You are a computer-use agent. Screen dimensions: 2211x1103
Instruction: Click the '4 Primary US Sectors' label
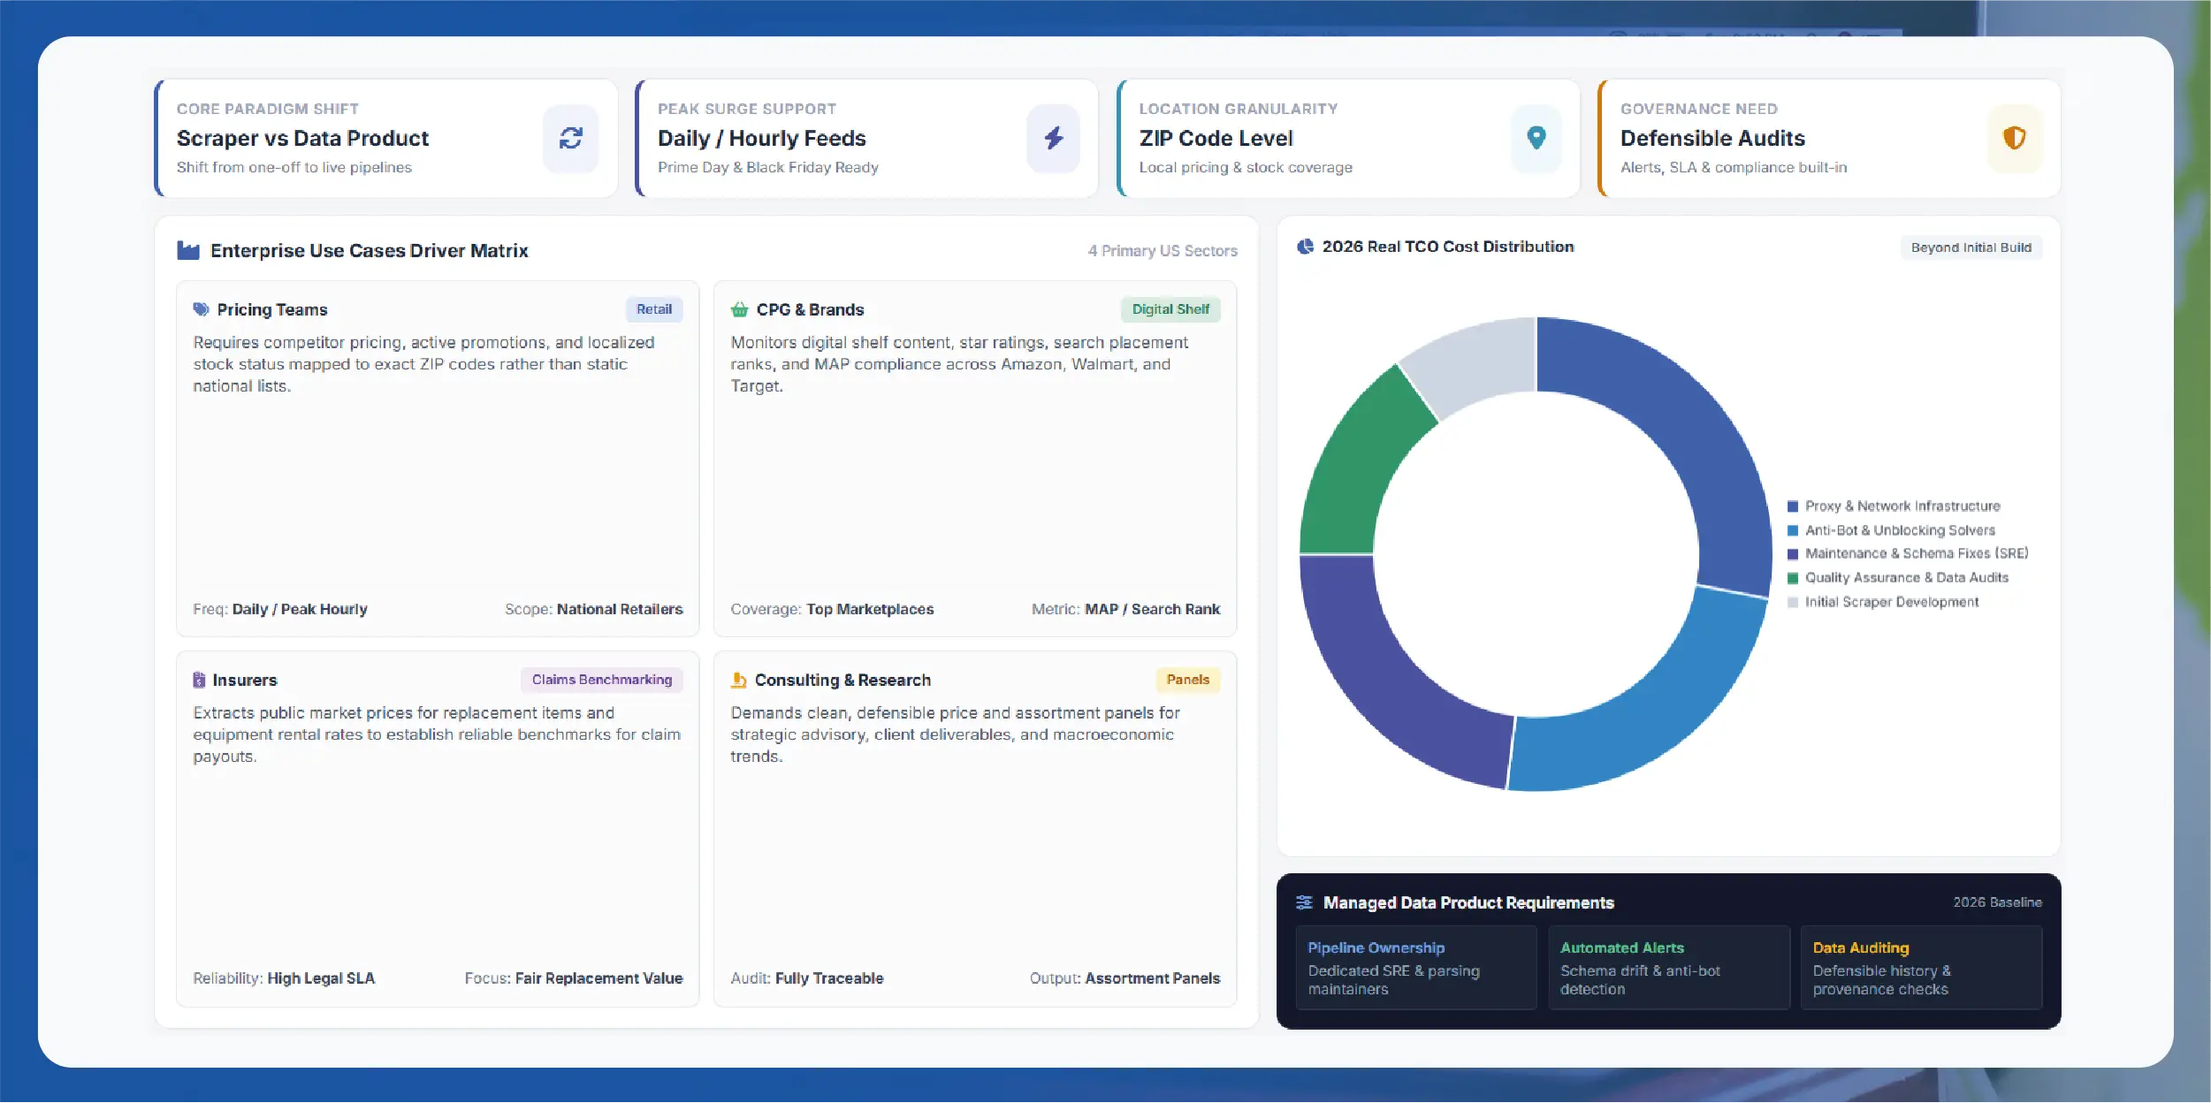[x=1163, y=251]
